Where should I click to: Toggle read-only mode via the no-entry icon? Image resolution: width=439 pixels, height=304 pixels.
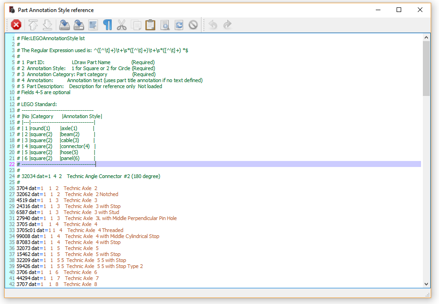(x=193, y=24)
